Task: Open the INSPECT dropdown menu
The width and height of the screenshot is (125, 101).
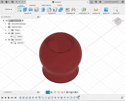Action: pyautogui.click(x=96, y=14)
